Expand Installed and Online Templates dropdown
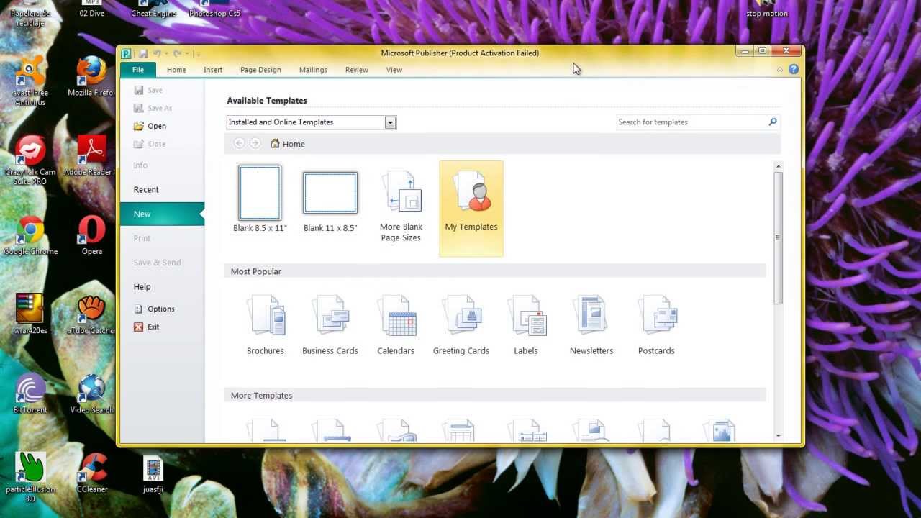The image size is (921, 518). point(390,122)
